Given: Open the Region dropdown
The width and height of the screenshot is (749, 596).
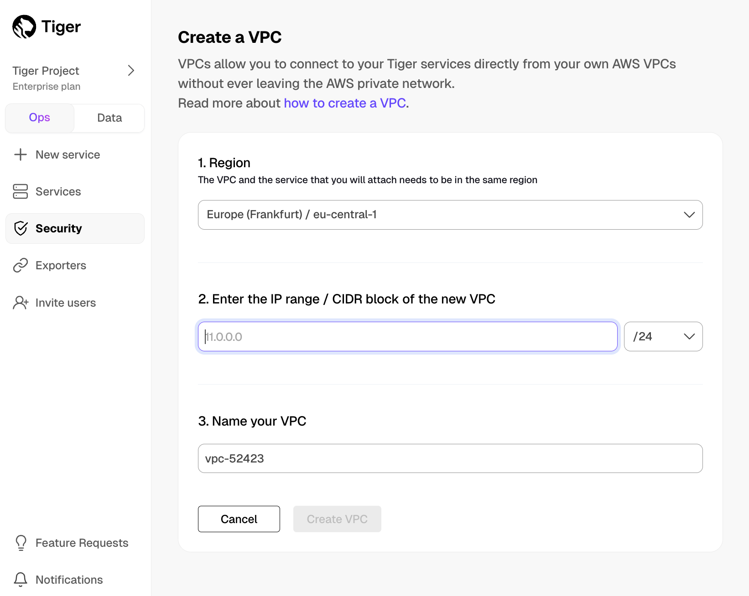Looking at the screenshot, I should click(450, 215).
